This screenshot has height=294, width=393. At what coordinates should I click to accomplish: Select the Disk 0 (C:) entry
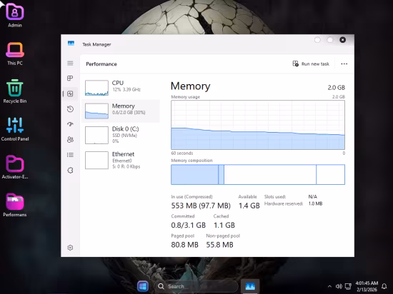pyautogui.click(x=121, y=135)
